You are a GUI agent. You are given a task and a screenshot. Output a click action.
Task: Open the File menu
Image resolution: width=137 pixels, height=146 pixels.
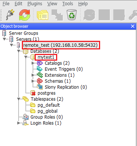(6, 4)
